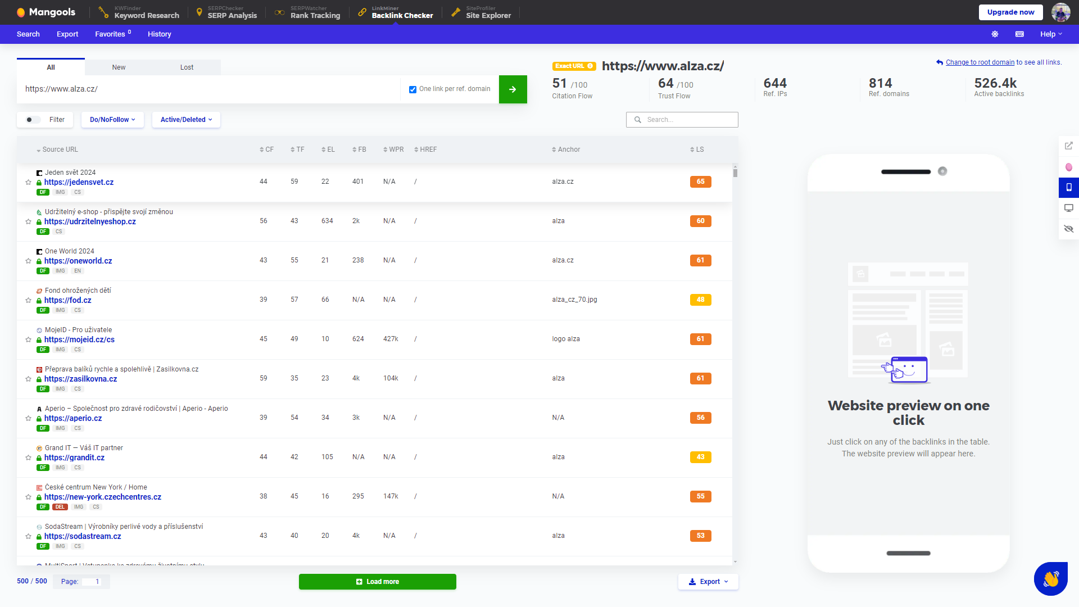Screen dimensions: 1079x607
Task: Click the backlinks Search box
Action: (682, 120)
